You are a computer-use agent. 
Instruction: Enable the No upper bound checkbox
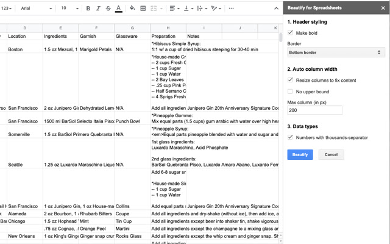point(290,91)
